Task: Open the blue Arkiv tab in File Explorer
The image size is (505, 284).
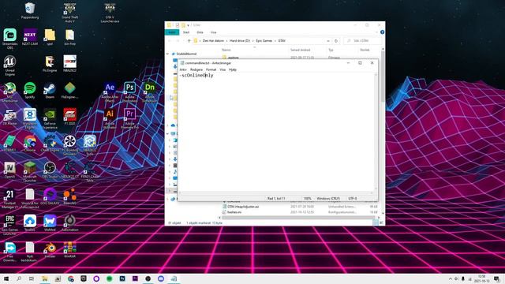Action: coord(172,32)
